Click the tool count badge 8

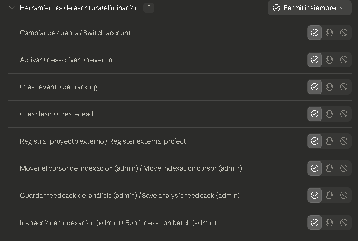point(149,8)
